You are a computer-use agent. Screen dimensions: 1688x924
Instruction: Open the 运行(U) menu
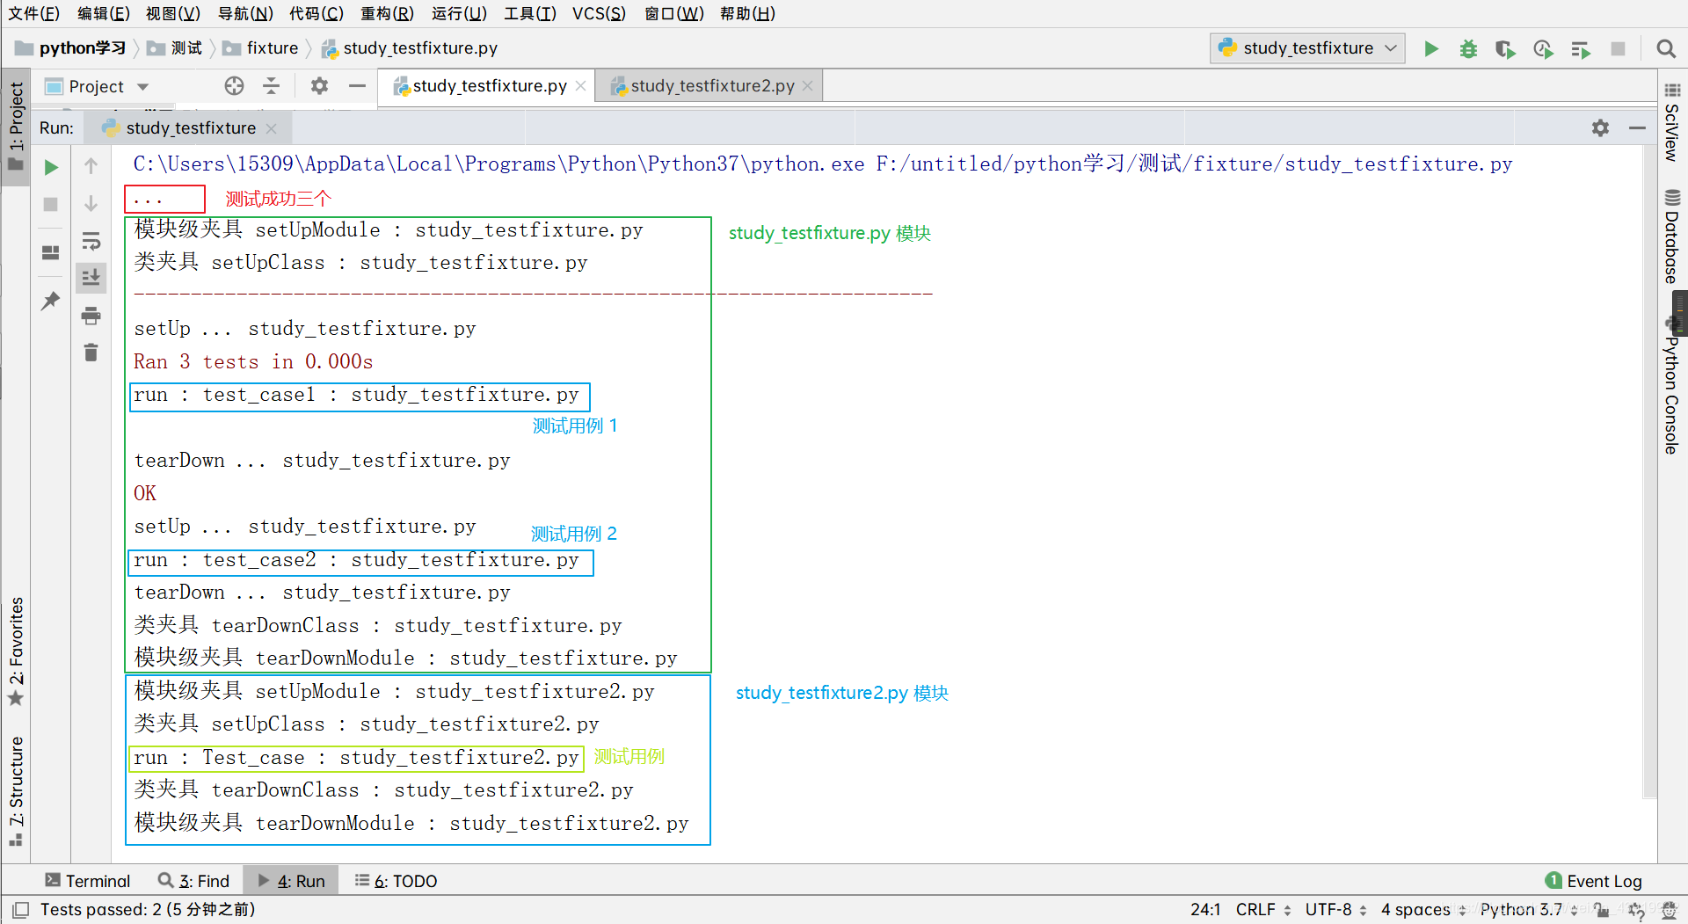(459, 13)
